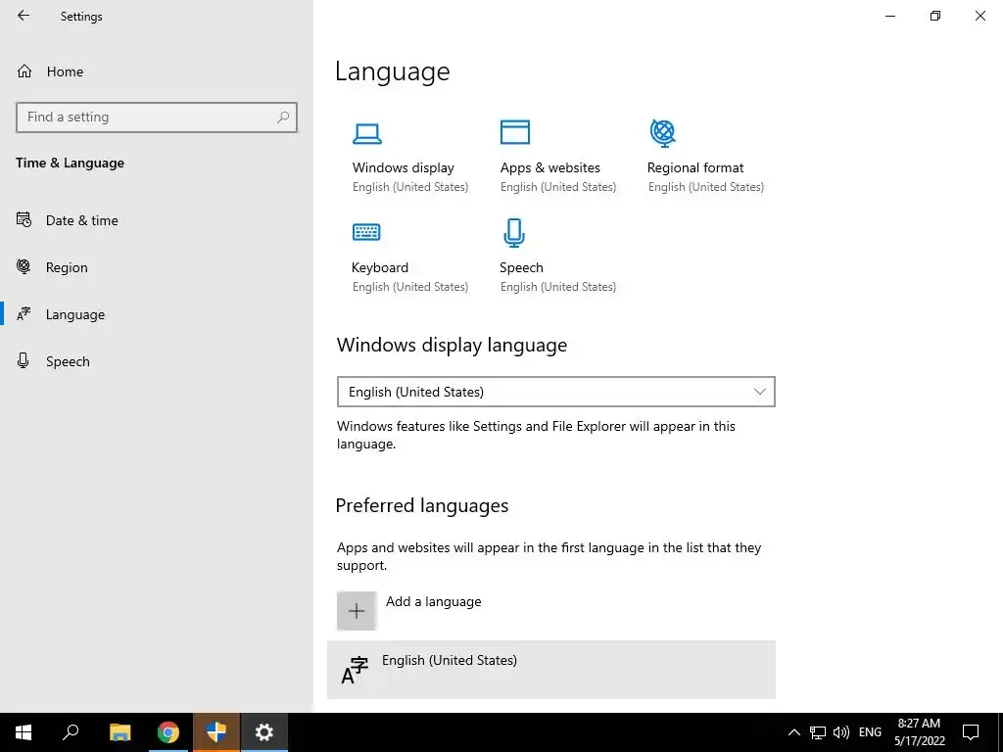Launch Google Chrome from taskbar
The height and width of the screenshot is (752, 1003).
point(168,732)
